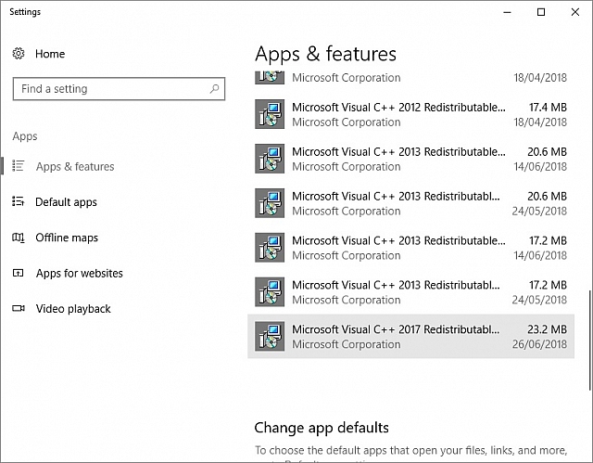Click the apps list vertical scrollbar thumb
This screenshot has height=463, width=593.
[589, 340]
